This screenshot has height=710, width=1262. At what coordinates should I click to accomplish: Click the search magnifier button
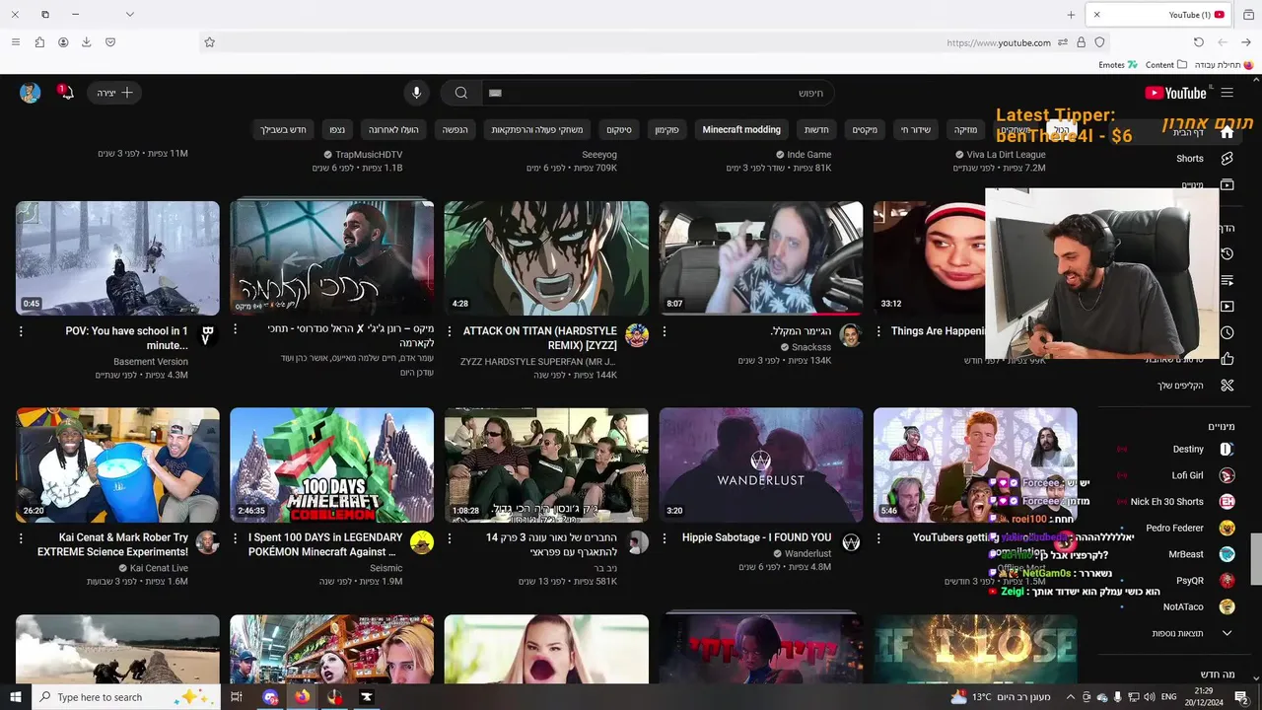[x=460, y=93]
